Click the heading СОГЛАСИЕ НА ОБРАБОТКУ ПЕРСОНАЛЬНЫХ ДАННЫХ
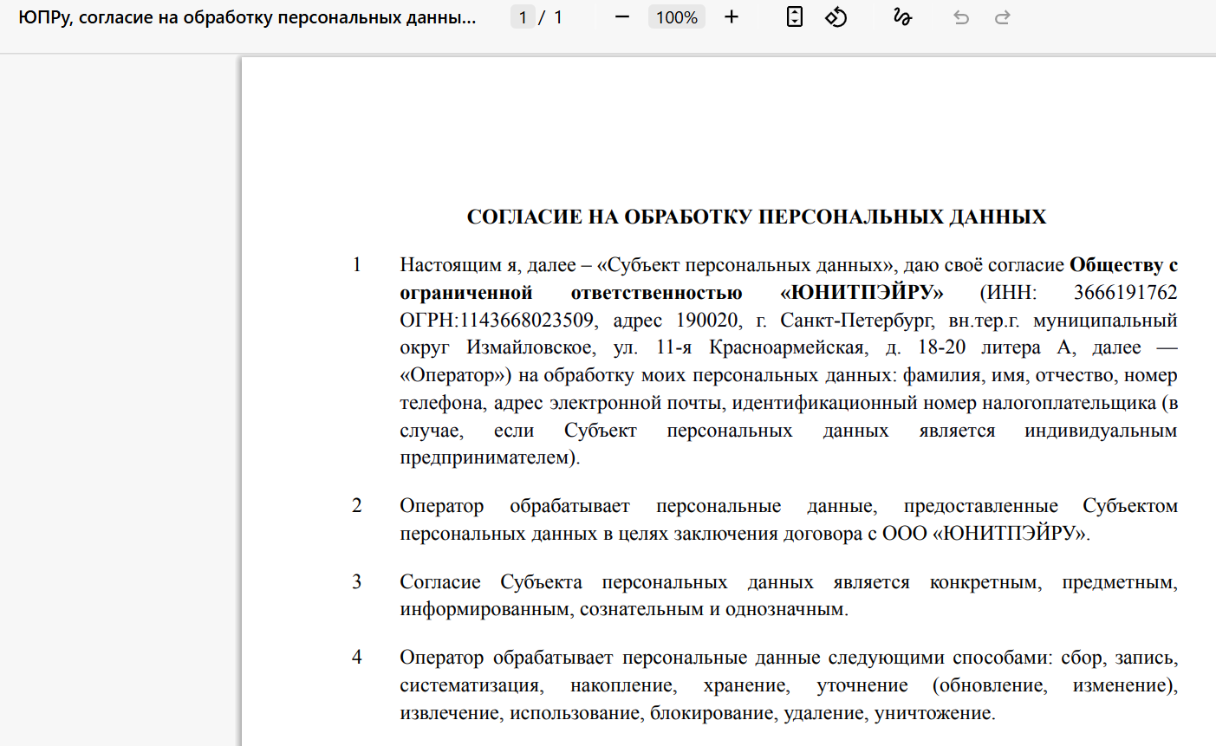Viewport: 1216px width, 746px height. (x=756, y=217)
